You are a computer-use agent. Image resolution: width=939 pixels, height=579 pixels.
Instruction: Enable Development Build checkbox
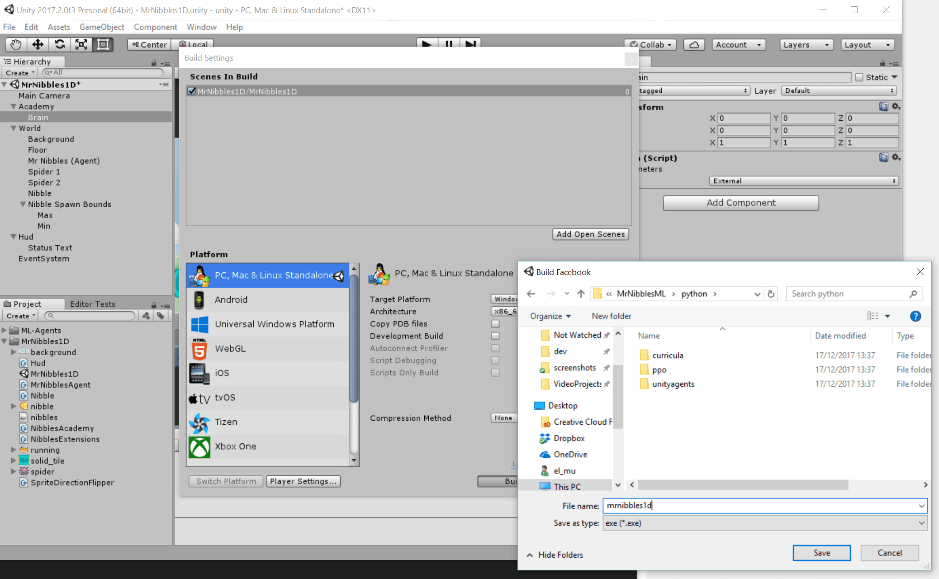coord(495,336)
